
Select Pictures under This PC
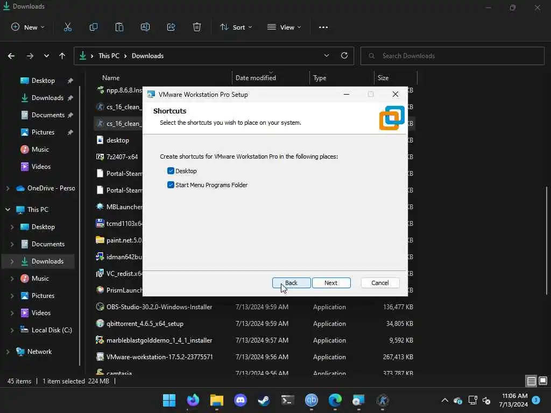click(x=43, y=296)
